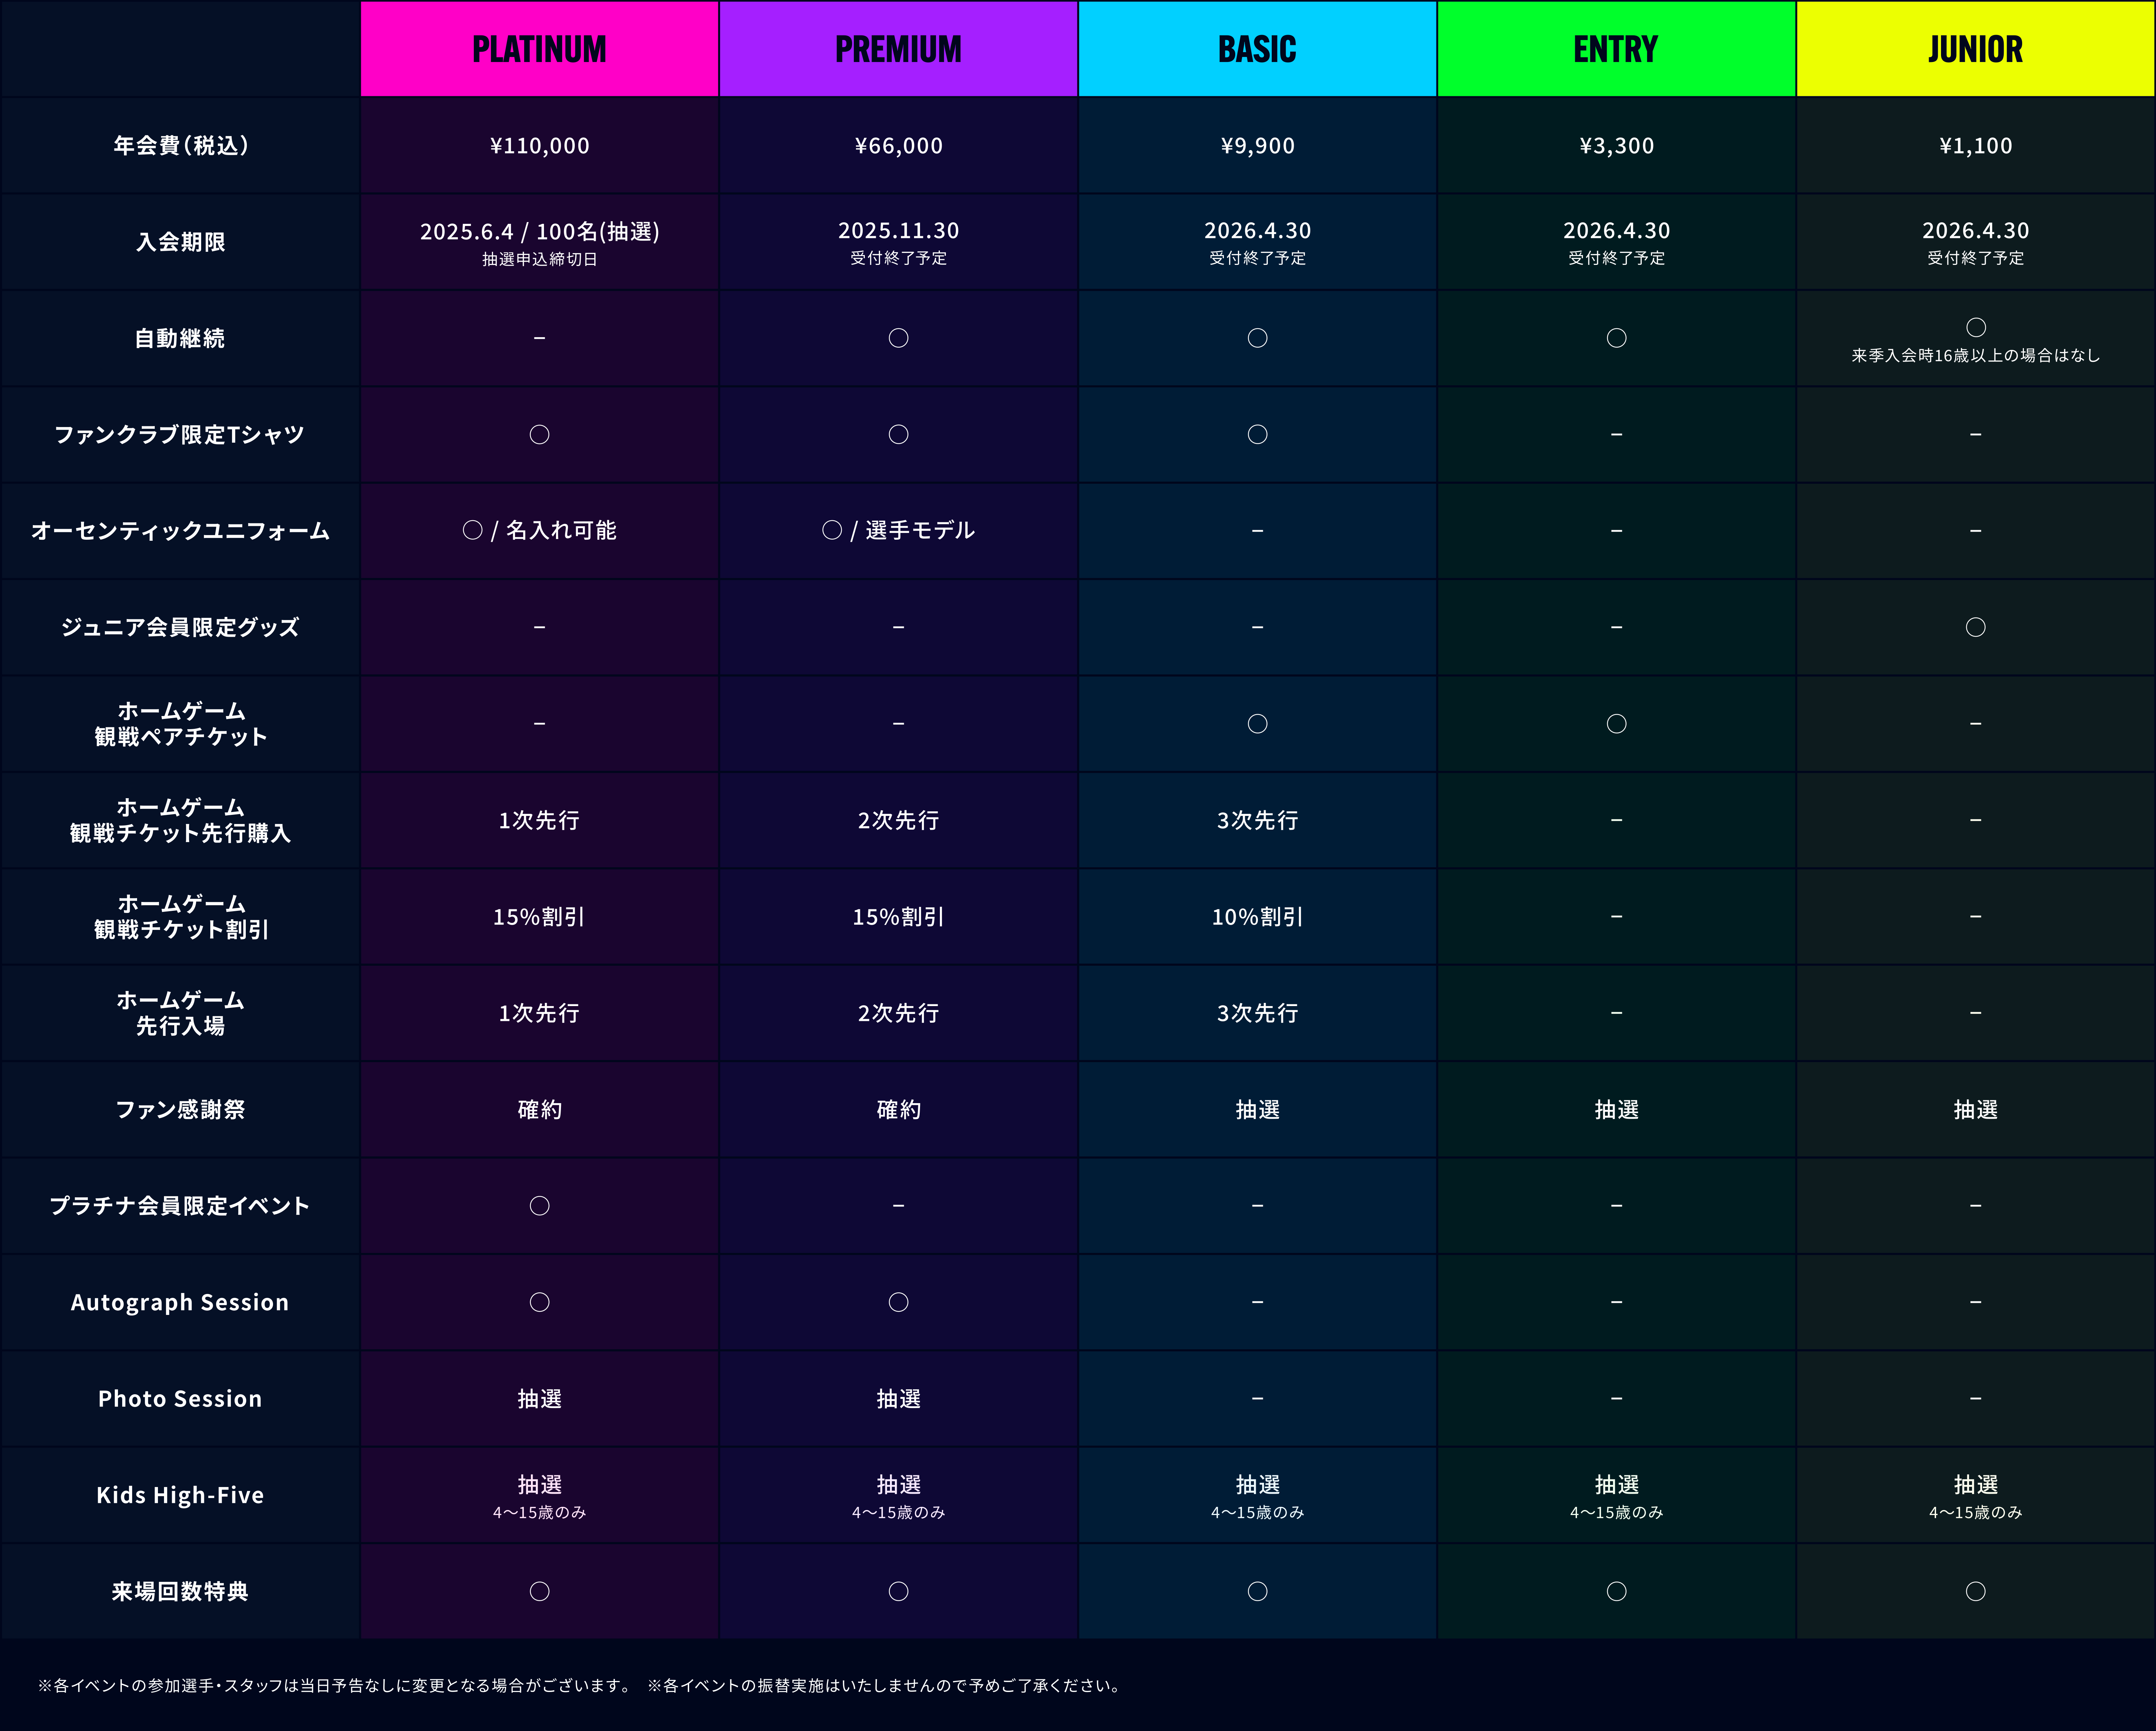
Task: Click the BASIC 3次先行 cell in 先行購入 row
Action: click(x=1257, y=820)
